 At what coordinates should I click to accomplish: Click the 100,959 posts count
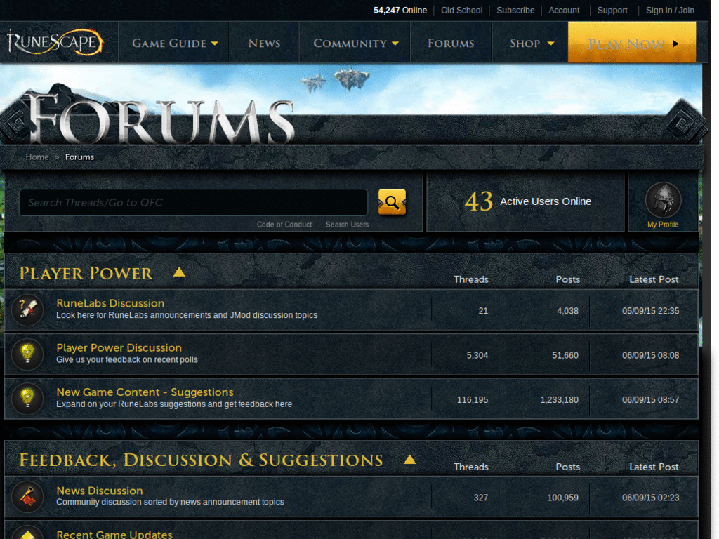coord(562,498)
